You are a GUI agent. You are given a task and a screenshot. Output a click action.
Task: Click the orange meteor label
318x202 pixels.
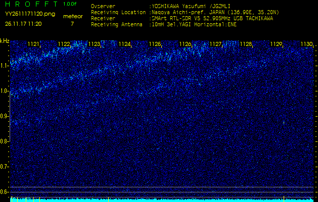coord(72,16)
